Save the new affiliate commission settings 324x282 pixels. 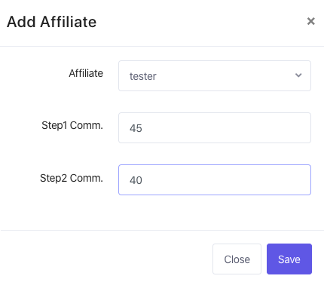pos(289,259)
